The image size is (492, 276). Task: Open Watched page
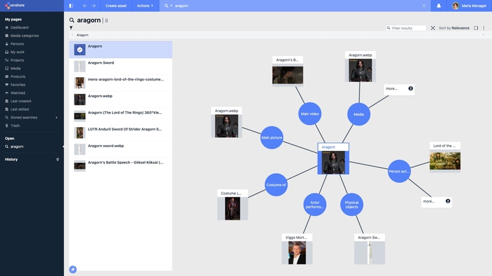17,93
